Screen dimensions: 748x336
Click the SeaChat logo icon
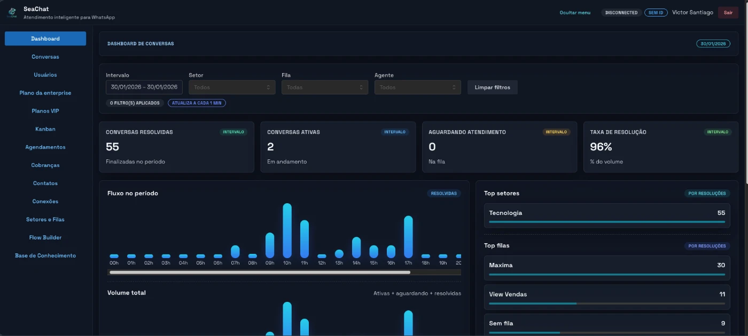pos(12,12)
